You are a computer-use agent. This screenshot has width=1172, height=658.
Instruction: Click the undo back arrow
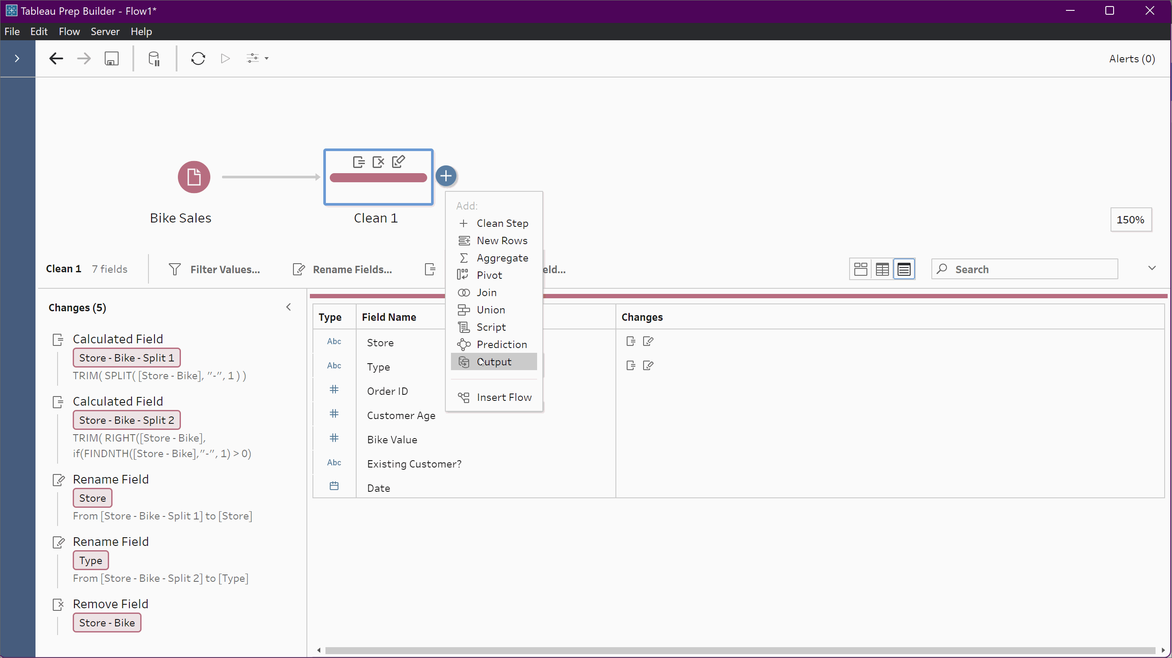[x=56, y=58]
